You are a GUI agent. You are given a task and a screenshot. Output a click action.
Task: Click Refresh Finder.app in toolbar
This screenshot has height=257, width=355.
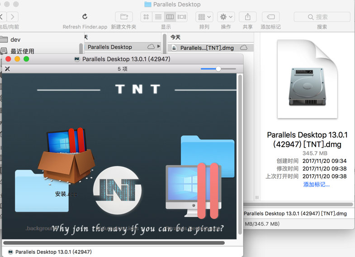pos(85,17)
